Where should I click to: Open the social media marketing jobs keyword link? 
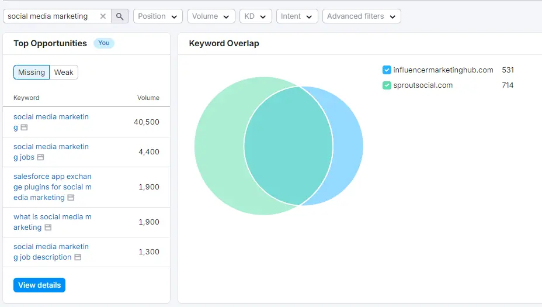coord(51,147)
